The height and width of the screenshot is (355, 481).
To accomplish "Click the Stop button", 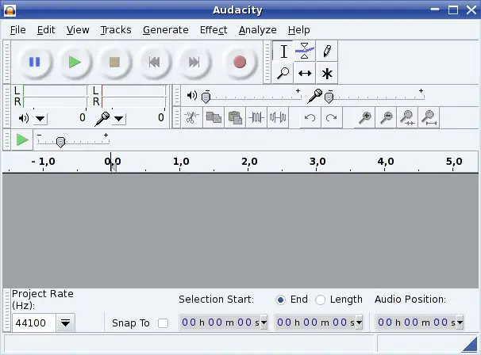I will pos(114,62).
